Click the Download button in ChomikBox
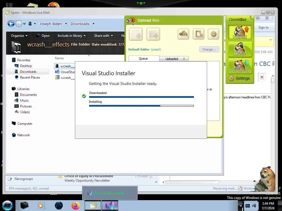Image resolution: width=282 pixels, height=211 pixels. pos(240,66)
